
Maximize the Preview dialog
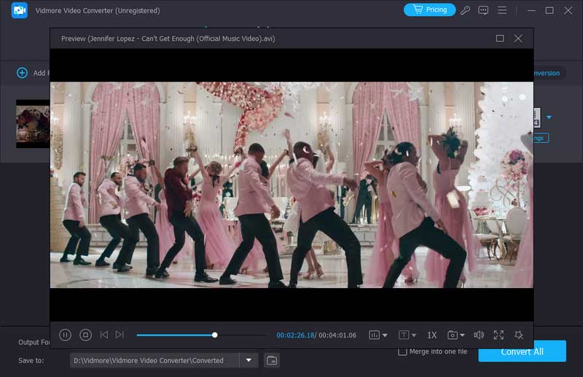500,39
